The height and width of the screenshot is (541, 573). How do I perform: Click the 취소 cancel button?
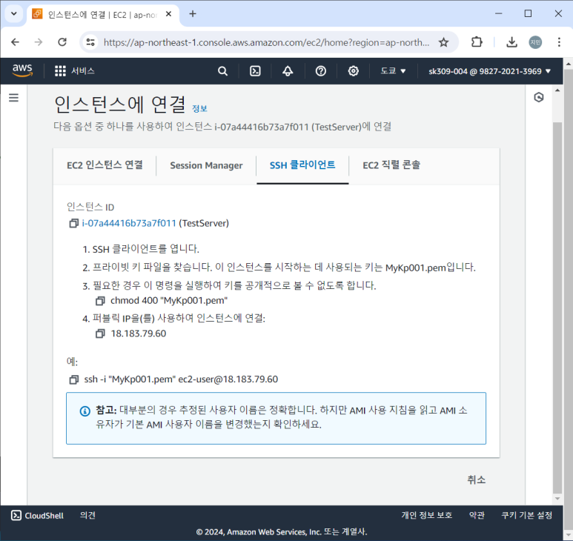point(476,479)
